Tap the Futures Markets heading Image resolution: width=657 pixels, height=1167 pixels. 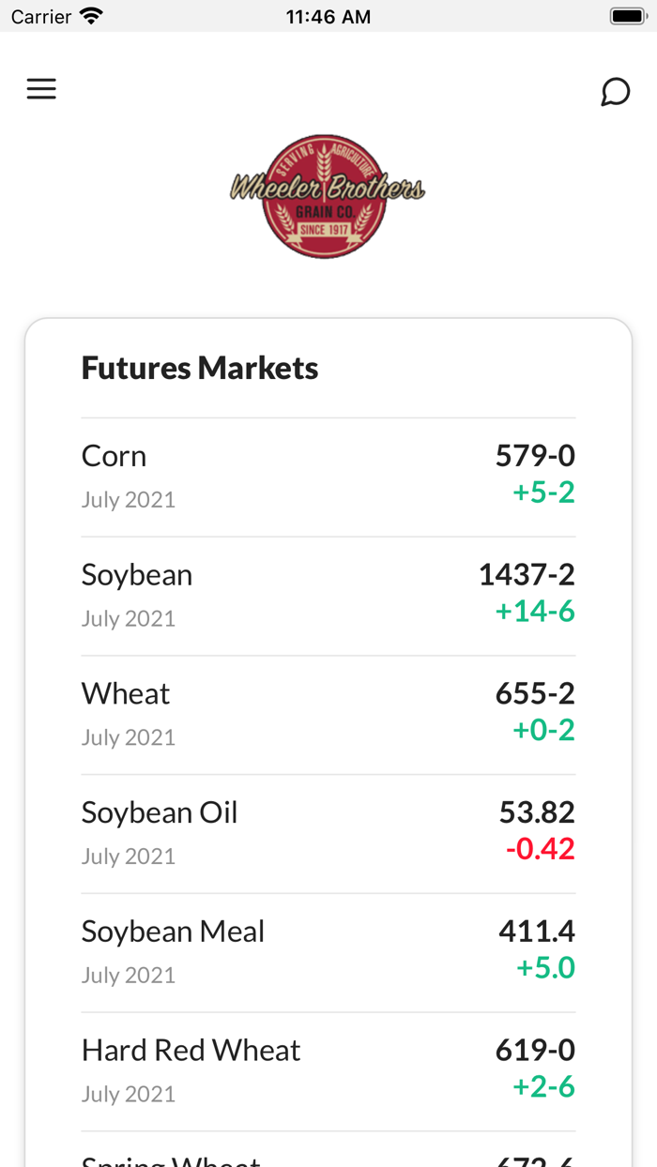(x=200, y=368)
